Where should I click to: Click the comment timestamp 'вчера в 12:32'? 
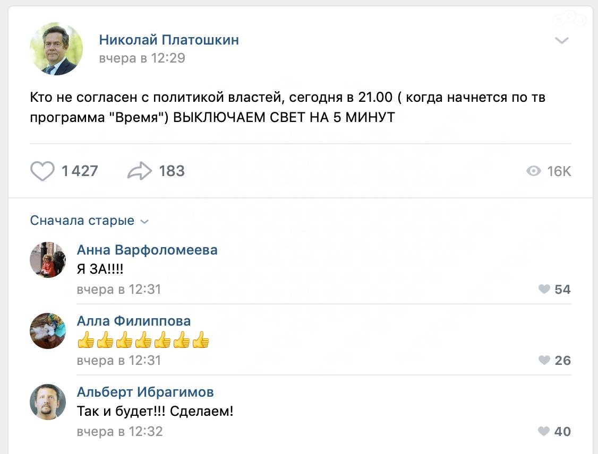(119, 431)
